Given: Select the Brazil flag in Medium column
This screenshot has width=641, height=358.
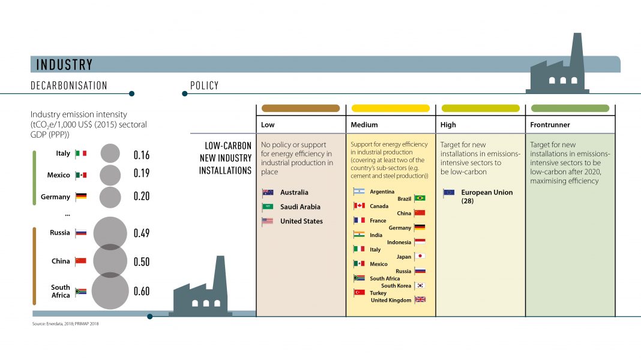Looking at the screenshot, I should coord(420,198).
